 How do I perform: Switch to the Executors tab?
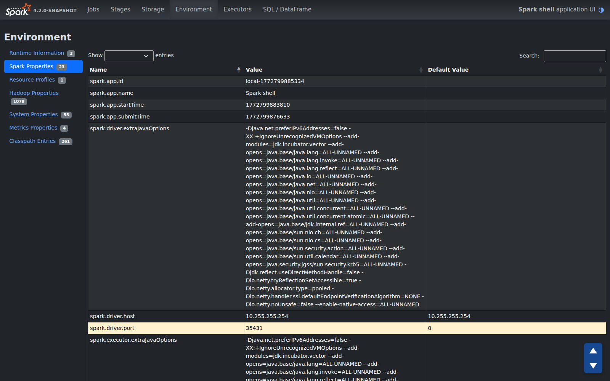coord(237,9)
